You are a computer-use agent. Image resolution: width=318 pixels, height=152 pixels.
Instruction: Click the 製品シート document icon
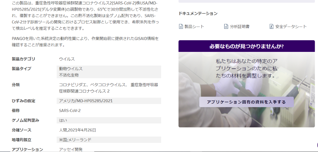pyautogui.click(x=181, y=26)
